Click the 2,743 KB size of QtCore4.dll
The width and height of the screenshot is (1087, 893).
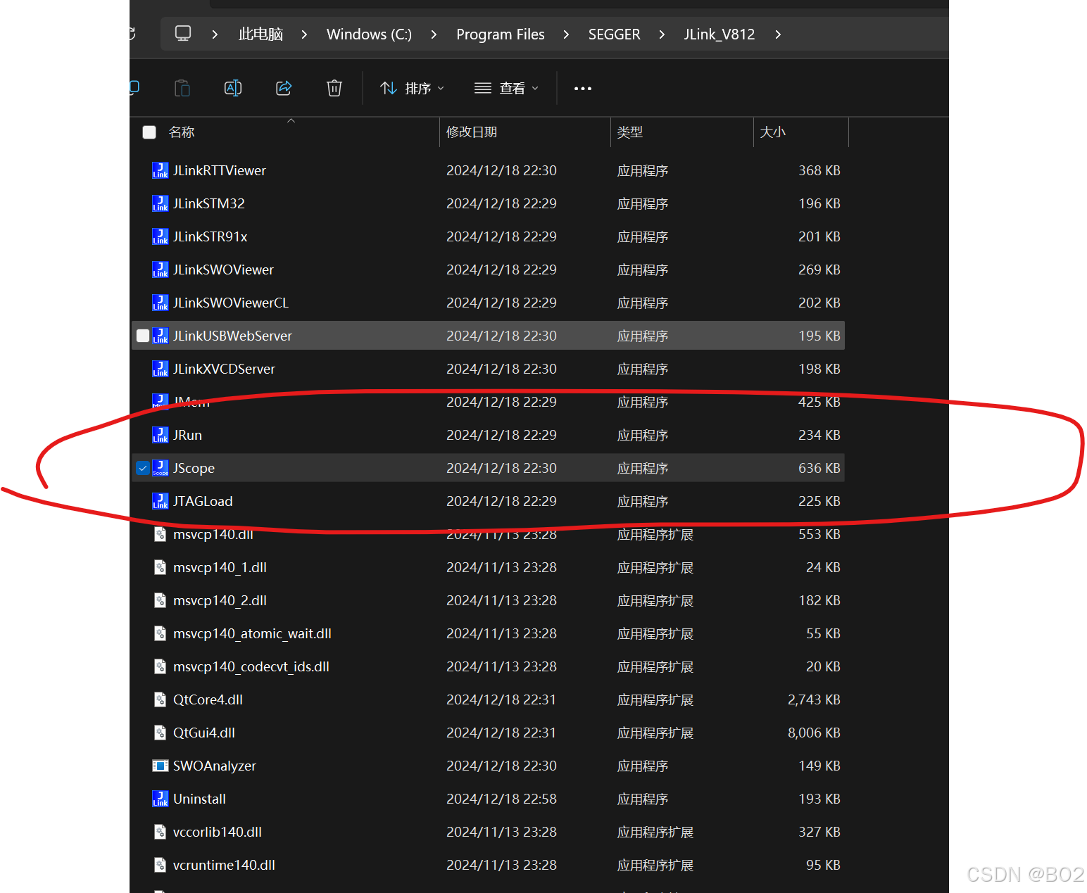[x=814, y=699]
